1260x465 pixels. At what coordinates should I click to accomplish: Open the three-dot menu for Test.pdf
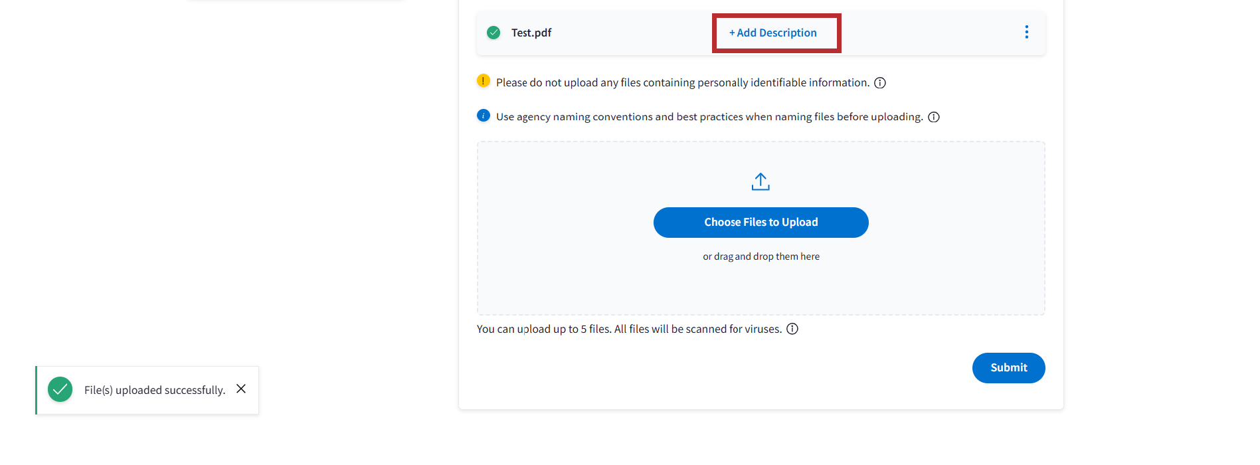(1026, 33)
